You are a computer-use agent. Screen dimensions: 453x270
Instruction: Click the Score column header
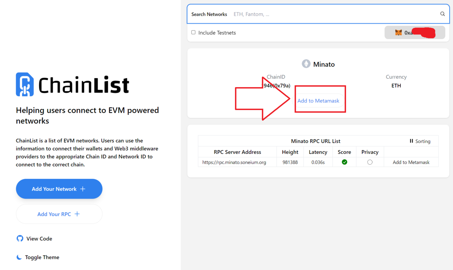point(344,152)
